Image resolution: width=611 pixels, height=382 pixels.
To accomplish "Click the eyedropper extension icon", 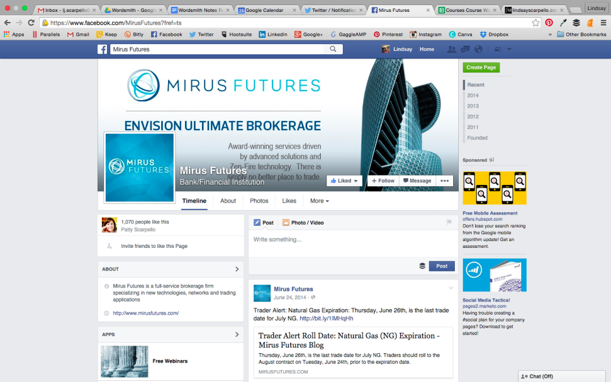I will click(x=563, y=23).
